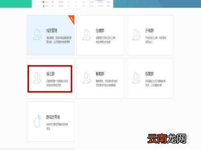Click the 创建群 title text

(x=100, y=30)
